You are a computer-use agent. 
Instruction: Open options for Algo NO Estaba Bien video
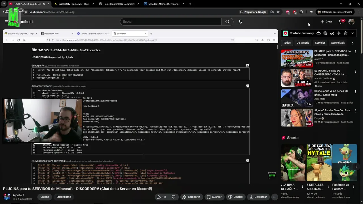(355, 111)
